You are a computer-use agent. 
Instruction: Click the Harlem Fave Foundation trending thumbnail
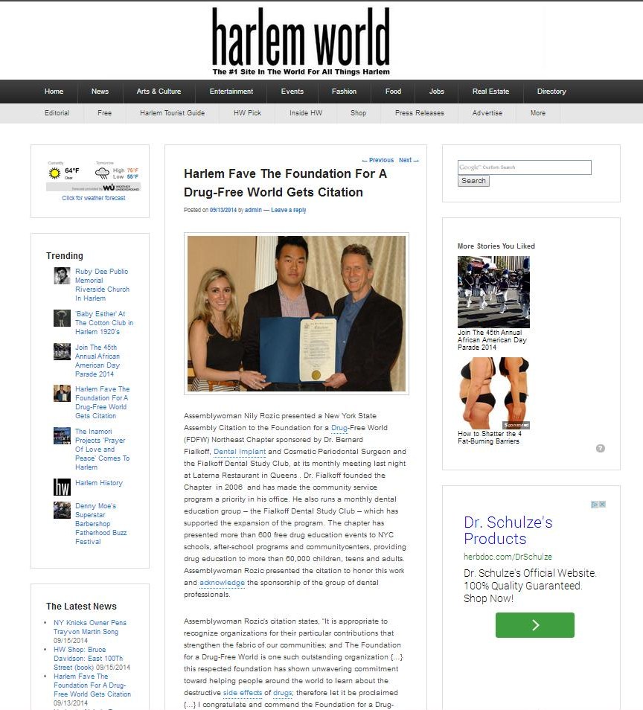(62, 394)
